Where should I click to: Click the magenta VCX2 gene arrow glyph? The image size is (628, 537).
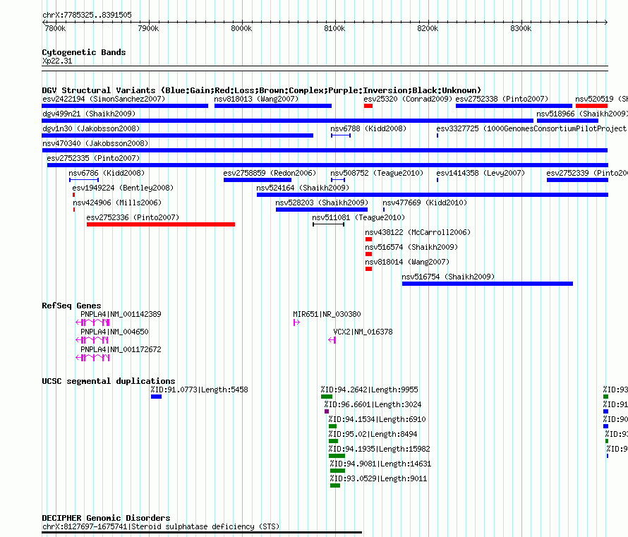[x=332, y=340]
